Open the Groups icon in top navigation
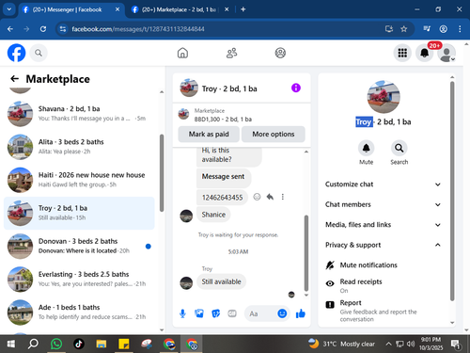470x353 pixels. (x=280, y=53)
